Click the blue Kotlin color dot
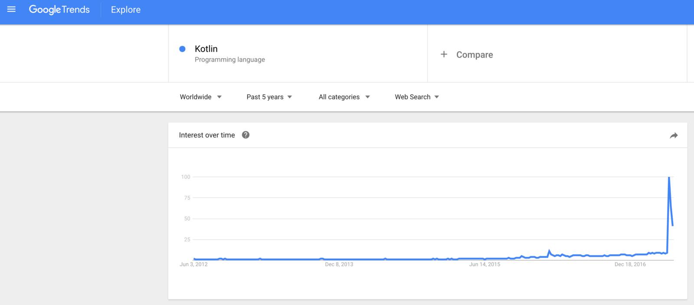 (183, 49)
